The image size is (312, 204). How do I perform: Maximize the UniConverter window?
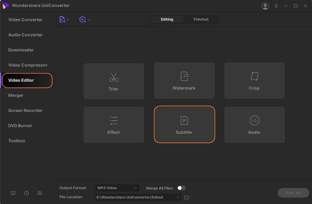tap(295, 6)
